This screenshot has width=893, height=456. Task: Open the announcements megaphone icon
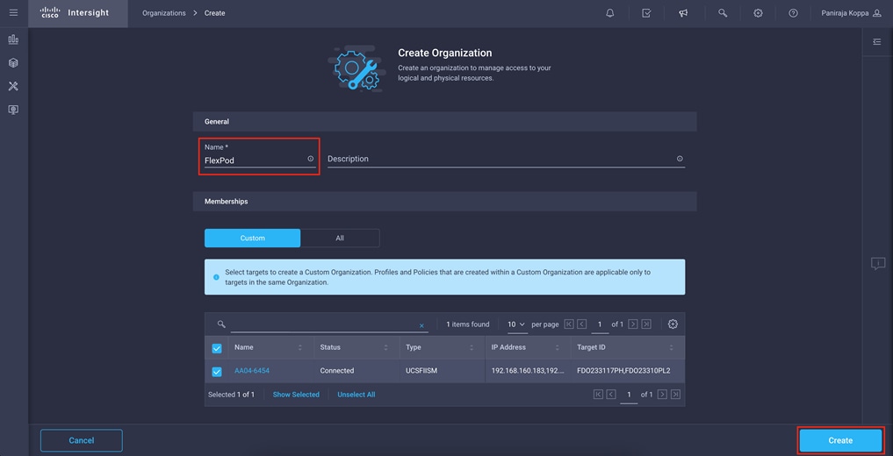click(x=683, y=13)
